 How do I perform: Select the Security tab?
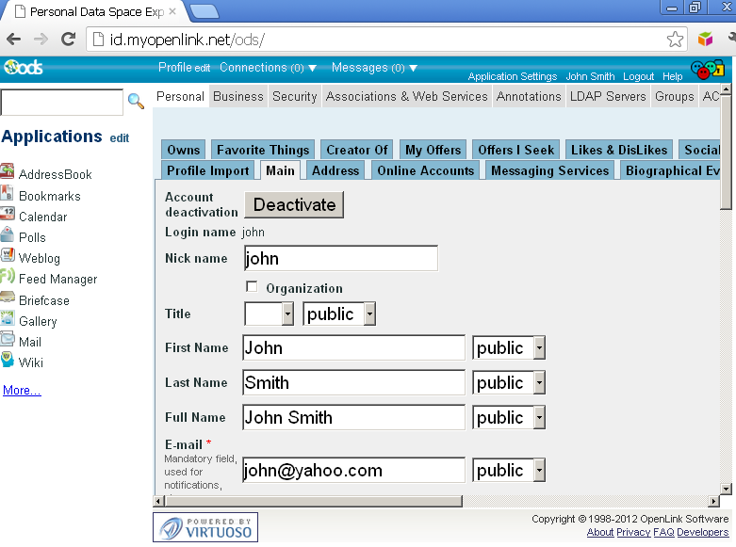[x=294, y=96]
